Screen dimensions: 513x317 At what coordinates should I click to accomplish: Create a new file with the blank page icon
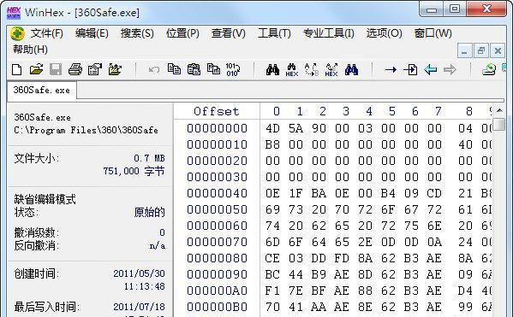tap(16, 69)
